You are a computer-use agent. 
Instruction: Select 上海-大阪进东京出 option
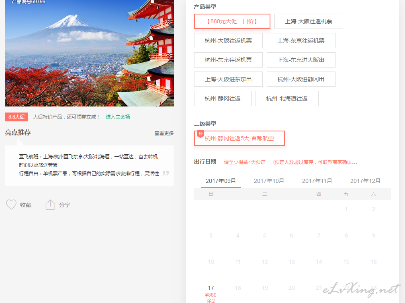pos(228,79)
